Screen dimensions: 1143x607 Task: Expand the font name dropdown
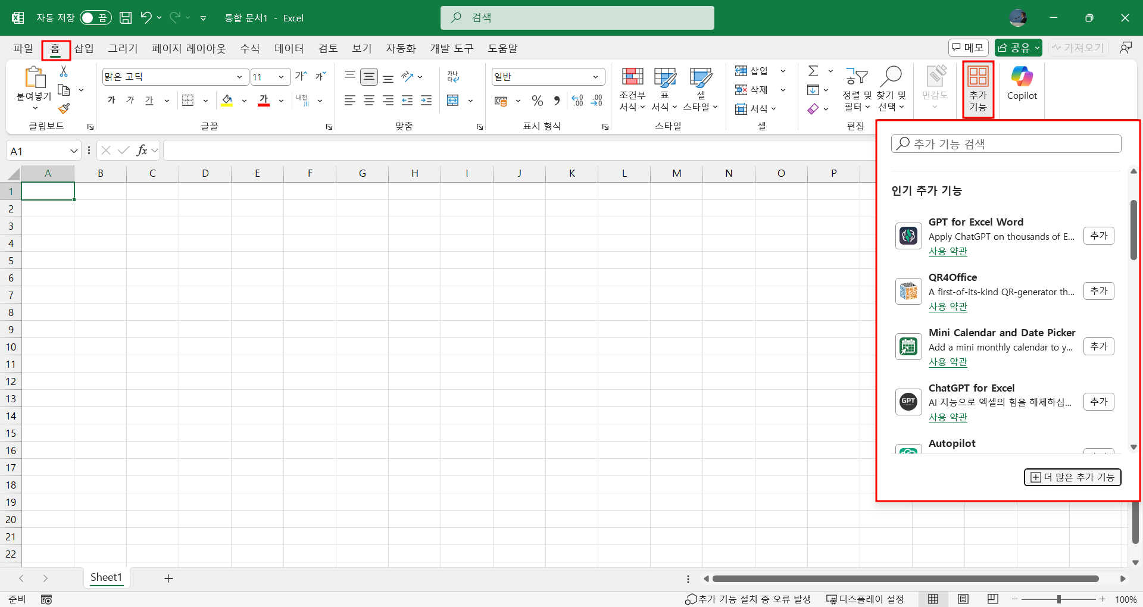click(x=239, y=77)
